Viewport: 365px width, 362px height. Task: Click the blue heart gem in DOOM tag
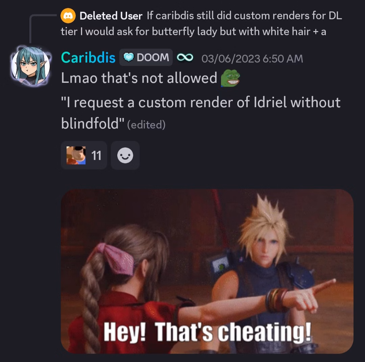(x=128, y=57)
